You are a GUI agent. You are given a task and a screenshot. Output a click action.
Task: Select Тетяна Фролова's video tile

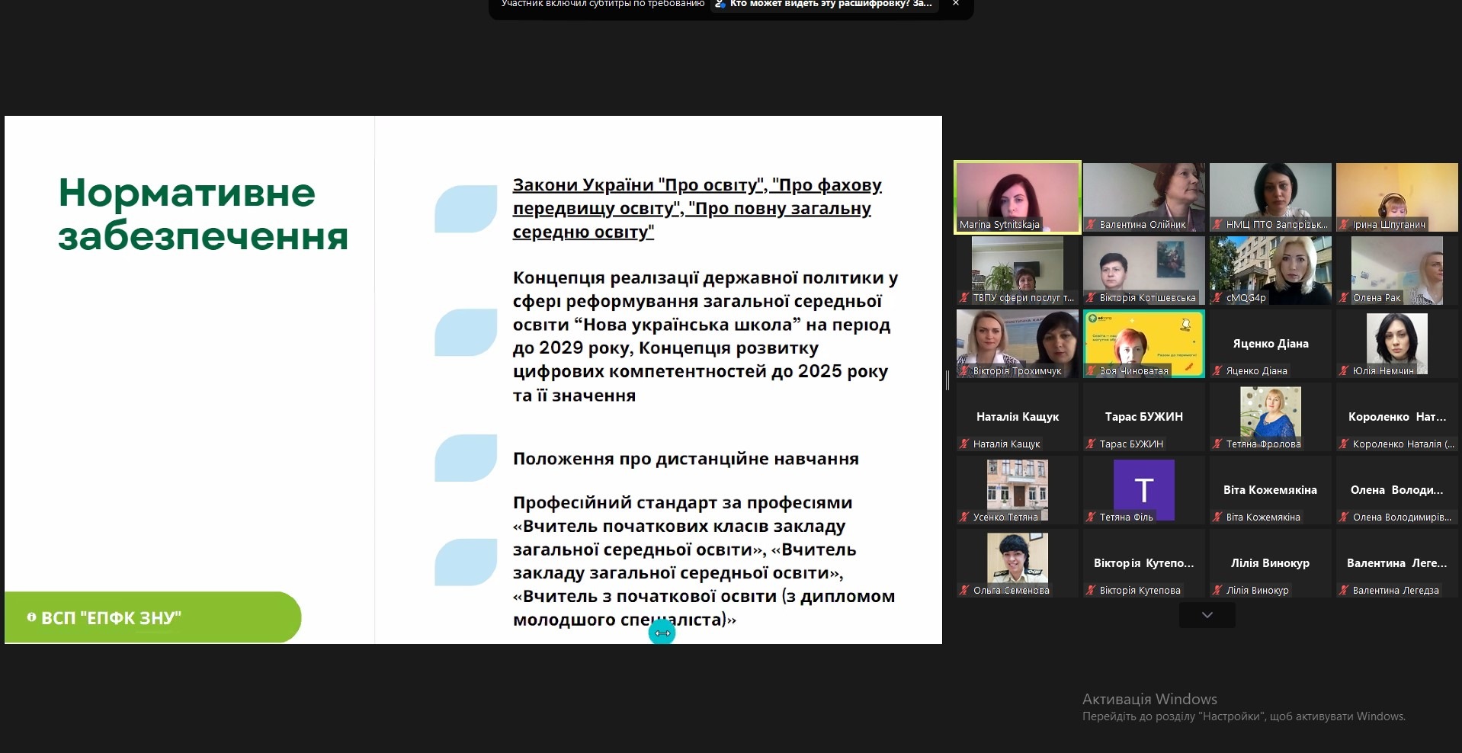coord(1270,414)
